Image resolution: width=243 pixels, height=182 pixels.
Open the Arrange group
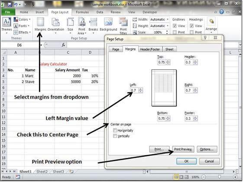(211, 25)
